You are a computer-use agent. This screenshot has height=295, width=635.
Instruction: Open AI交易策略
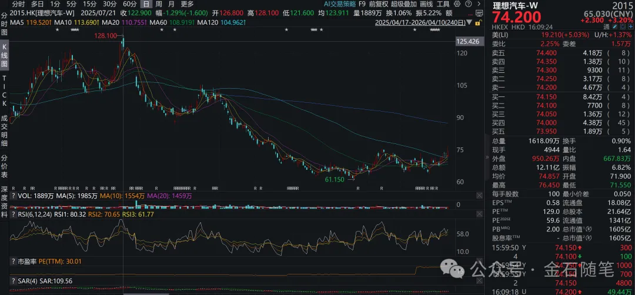tap(340, 4)
